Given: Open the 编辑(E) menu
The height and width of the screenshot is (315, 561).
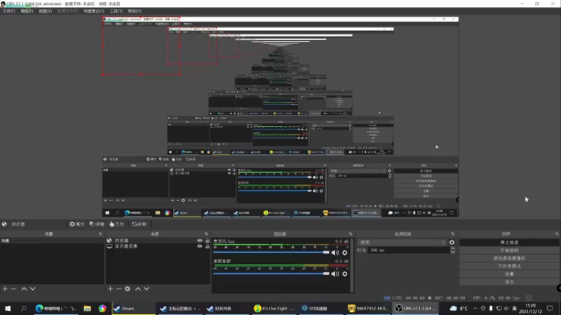Looking at the screenshot, I should coord(27,11).
